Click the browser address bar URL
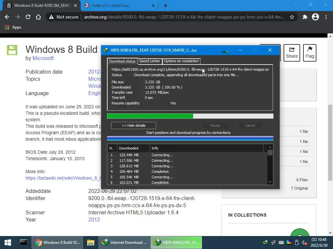Viewport: 333px width, 249px height. click(184, 17)
